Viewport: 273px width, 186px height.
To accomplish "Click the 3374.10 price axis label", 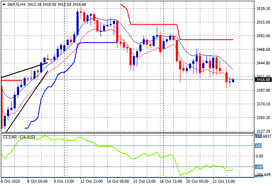I will coord(263,104).
